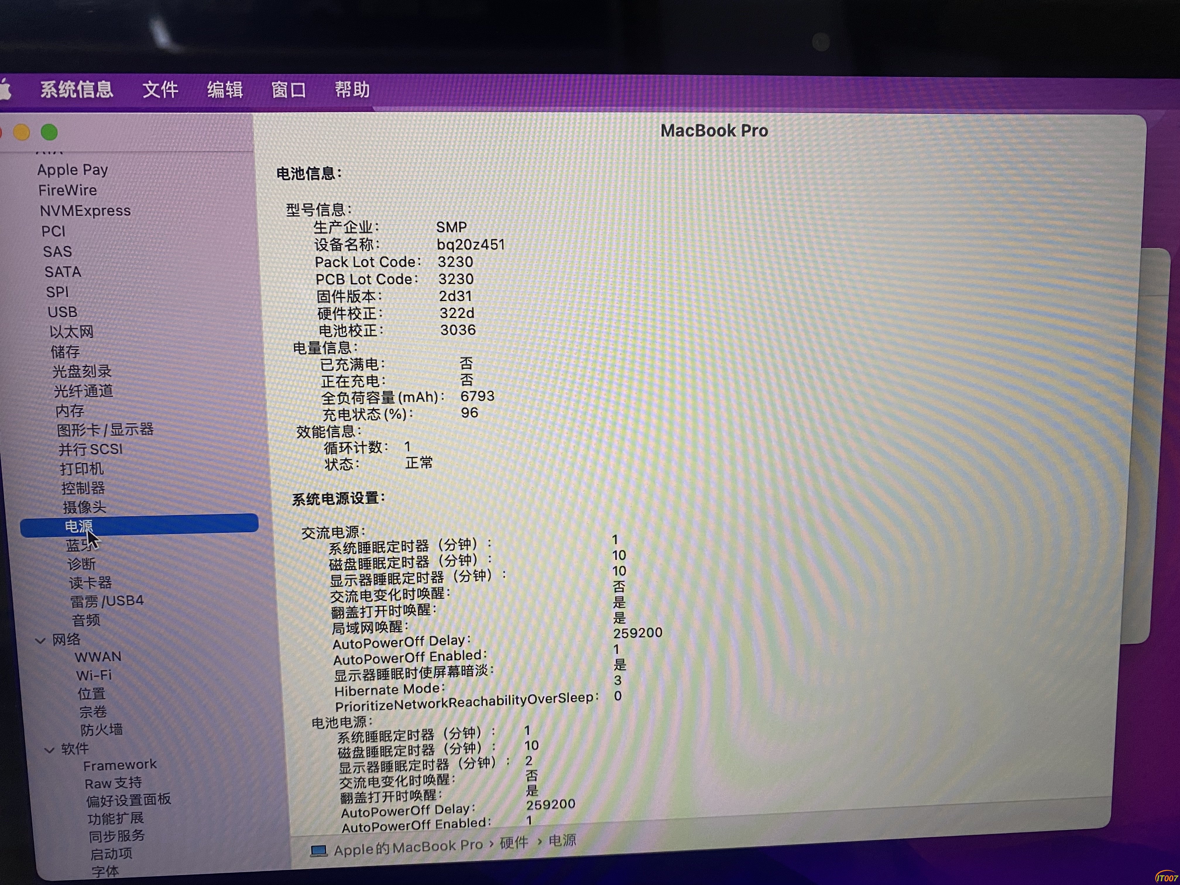
Task: Select Apple Pay in sidebar
Action: pos(73,170)
